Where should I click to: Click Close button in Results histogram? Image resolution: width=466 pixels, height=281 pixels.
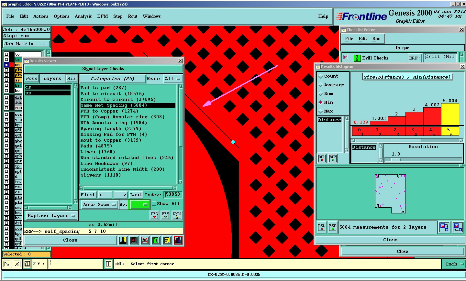[x=390, y=240]
